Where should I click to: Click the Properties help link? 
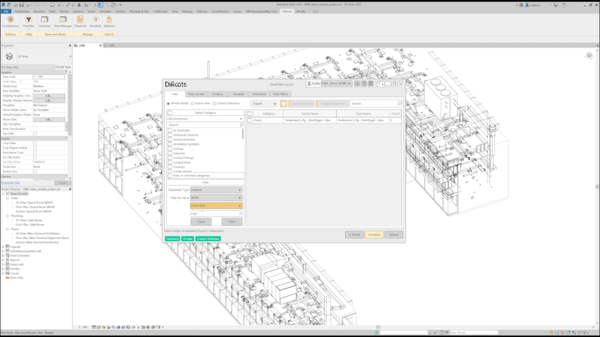pos(11,183)
